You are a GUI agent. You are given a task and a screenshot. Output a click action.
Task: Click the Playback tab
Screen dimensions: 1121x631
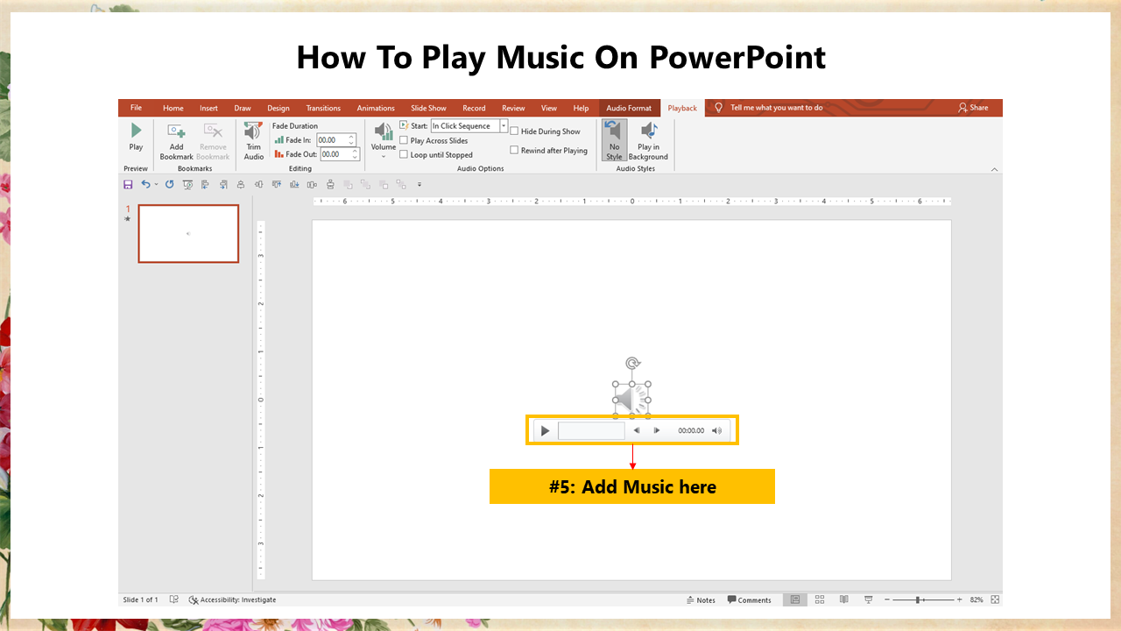(682, 108)
